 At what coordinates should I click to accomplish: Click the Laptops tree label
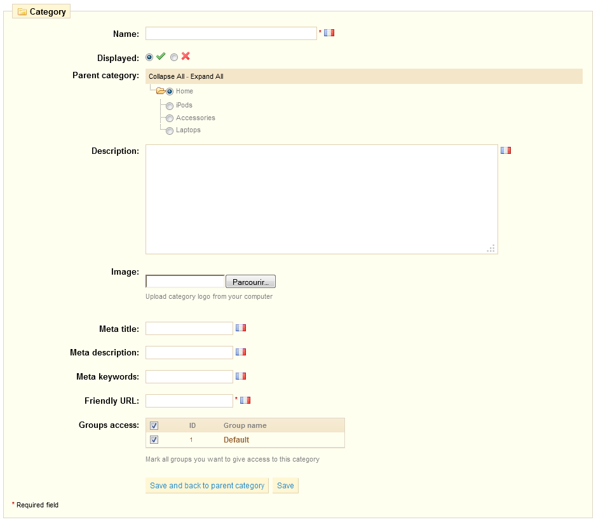[x=188, y=130]
